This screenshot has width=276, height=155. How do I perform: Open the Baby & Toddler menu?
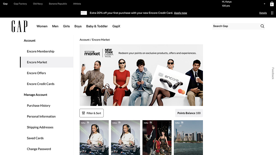click(x=97, y=26)
